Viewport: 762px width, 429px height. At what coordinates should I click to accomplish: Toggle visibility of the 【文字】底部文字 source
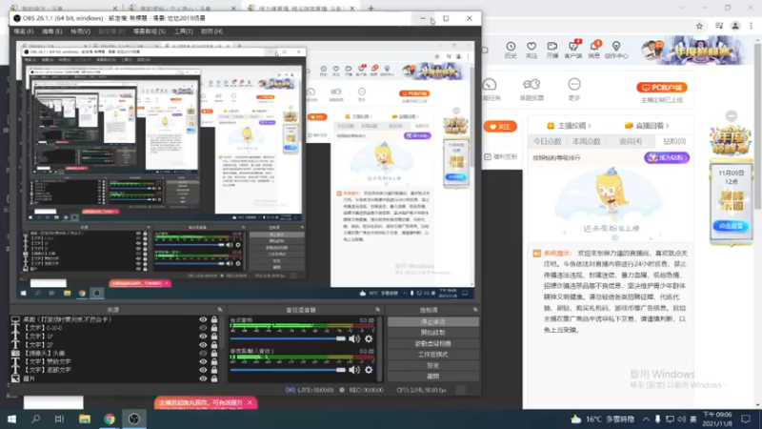203,370
